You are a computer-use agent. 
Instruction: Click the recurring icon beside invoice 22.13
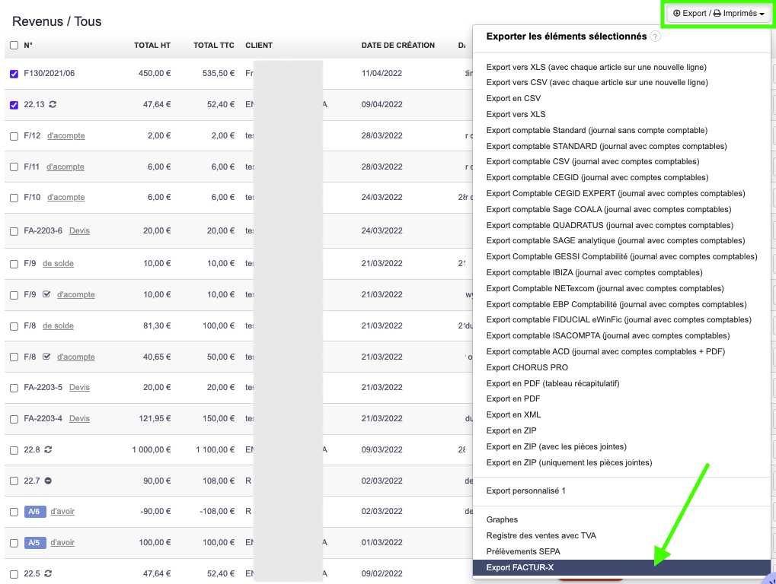53,105
